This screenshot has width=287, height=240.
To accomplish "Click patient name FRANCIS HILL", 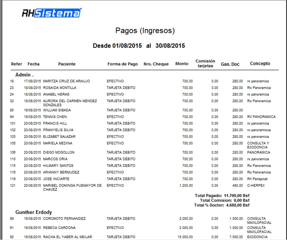I will pos(55,124).
